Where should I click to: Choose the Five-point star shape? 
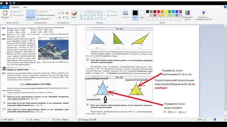pos(88,18)
